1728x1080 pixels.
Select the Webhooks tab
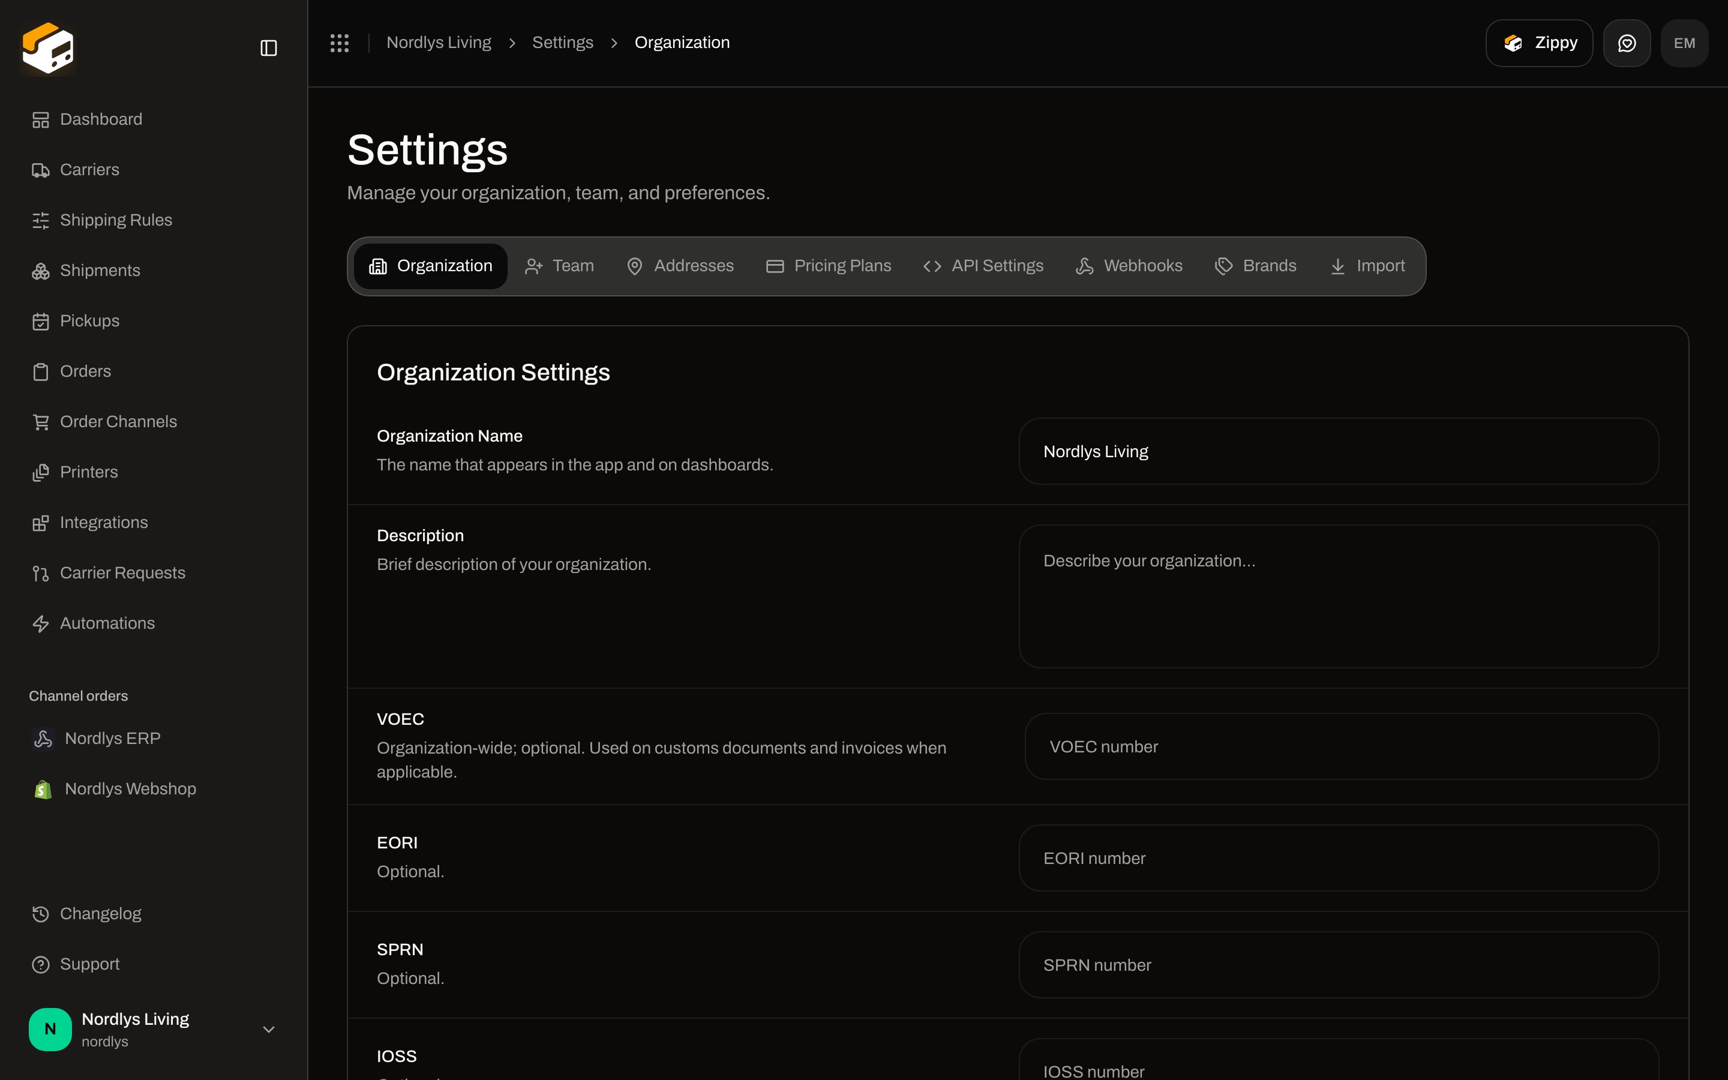tap(1129, 266)
